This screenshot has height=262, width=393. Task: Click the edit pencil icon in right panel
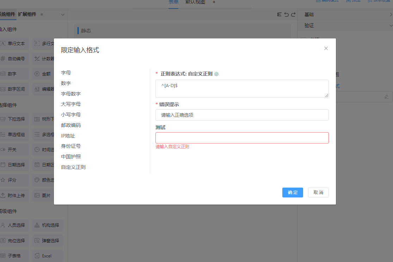click(x=387, y=96)
